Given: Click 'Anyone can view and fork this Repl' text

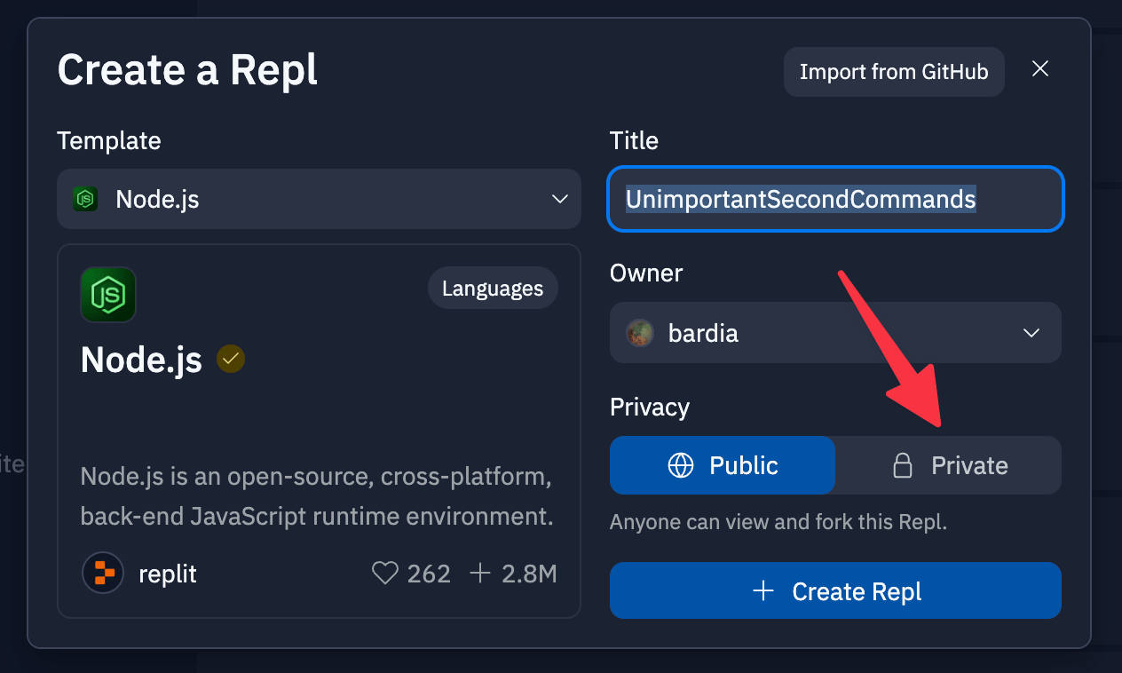Looking at the screenshot, I should (778, 522).
